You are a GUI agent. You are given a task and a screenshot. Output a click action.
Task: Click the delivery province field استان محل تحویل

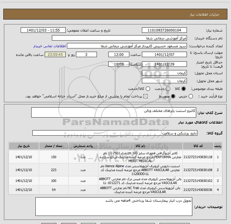click(x=164, y=73)
